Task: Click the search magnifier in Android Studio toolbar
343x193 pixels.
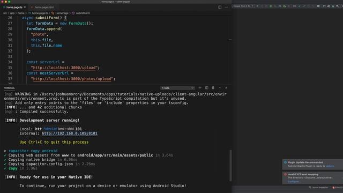Action: [x=338, y=6]
